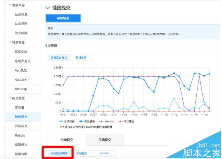The width and height of the screenshot is (222, 159).
Task: Open the 消息提醒 sidebar entry
Action: click(21, 33)
